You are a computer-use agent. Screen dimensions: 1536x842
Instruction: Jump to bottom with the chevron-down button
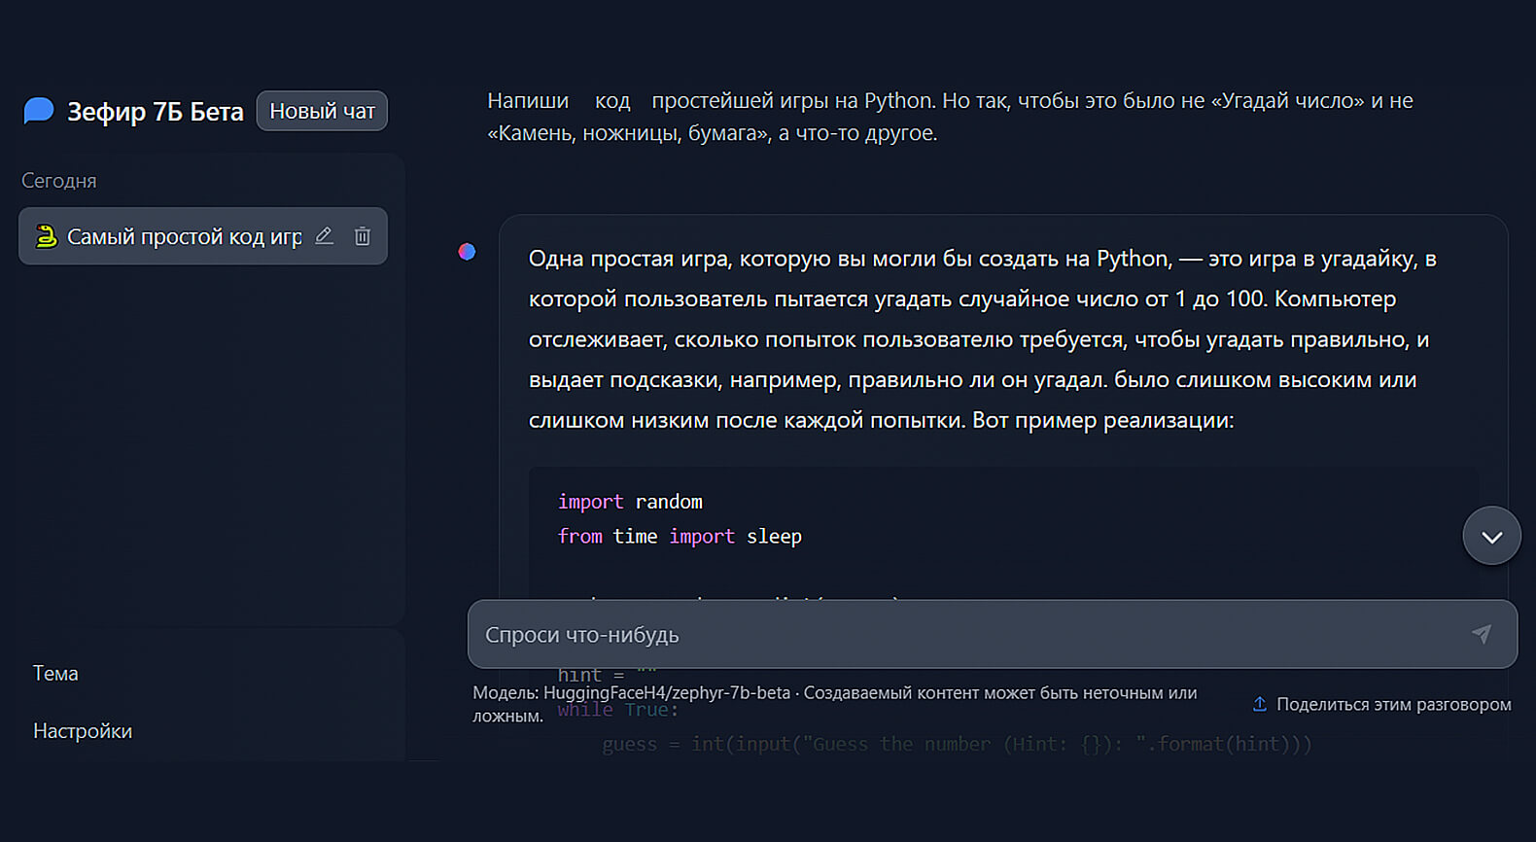coord(1491,536)
